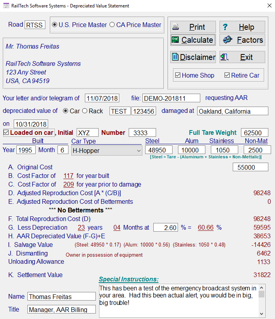Click the file field DEMO-201811
The image size is (275, 319).
pos(171,98)
